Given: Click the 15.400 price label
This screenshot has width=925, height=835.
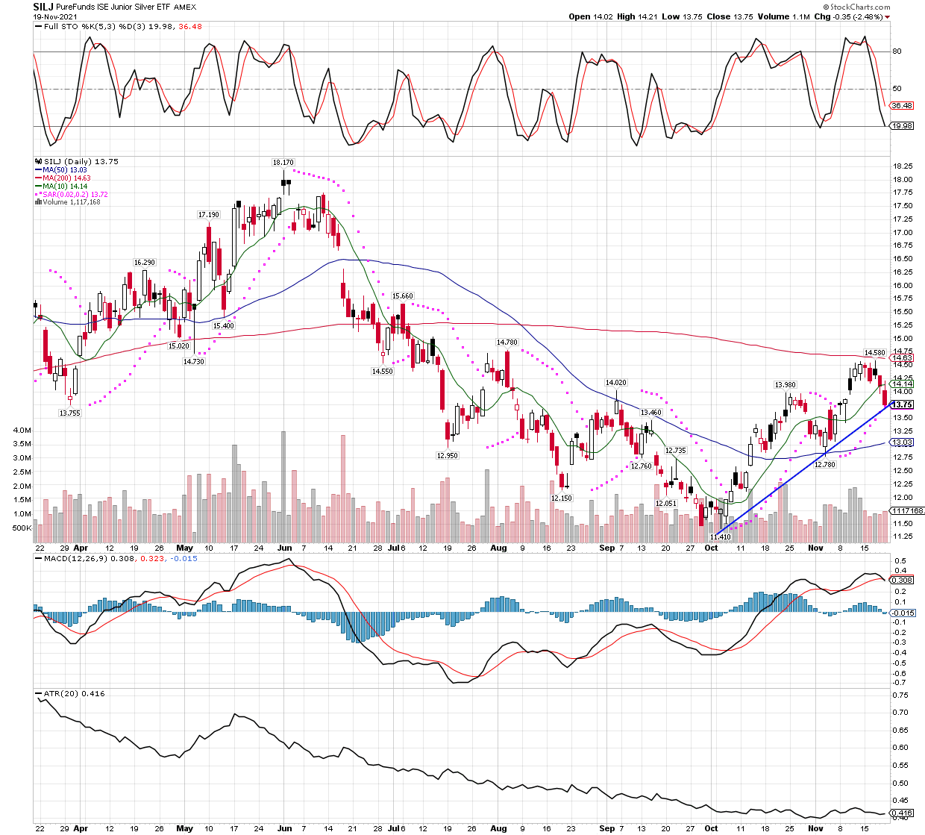Looking at the screenshot, I should point(224,326).
